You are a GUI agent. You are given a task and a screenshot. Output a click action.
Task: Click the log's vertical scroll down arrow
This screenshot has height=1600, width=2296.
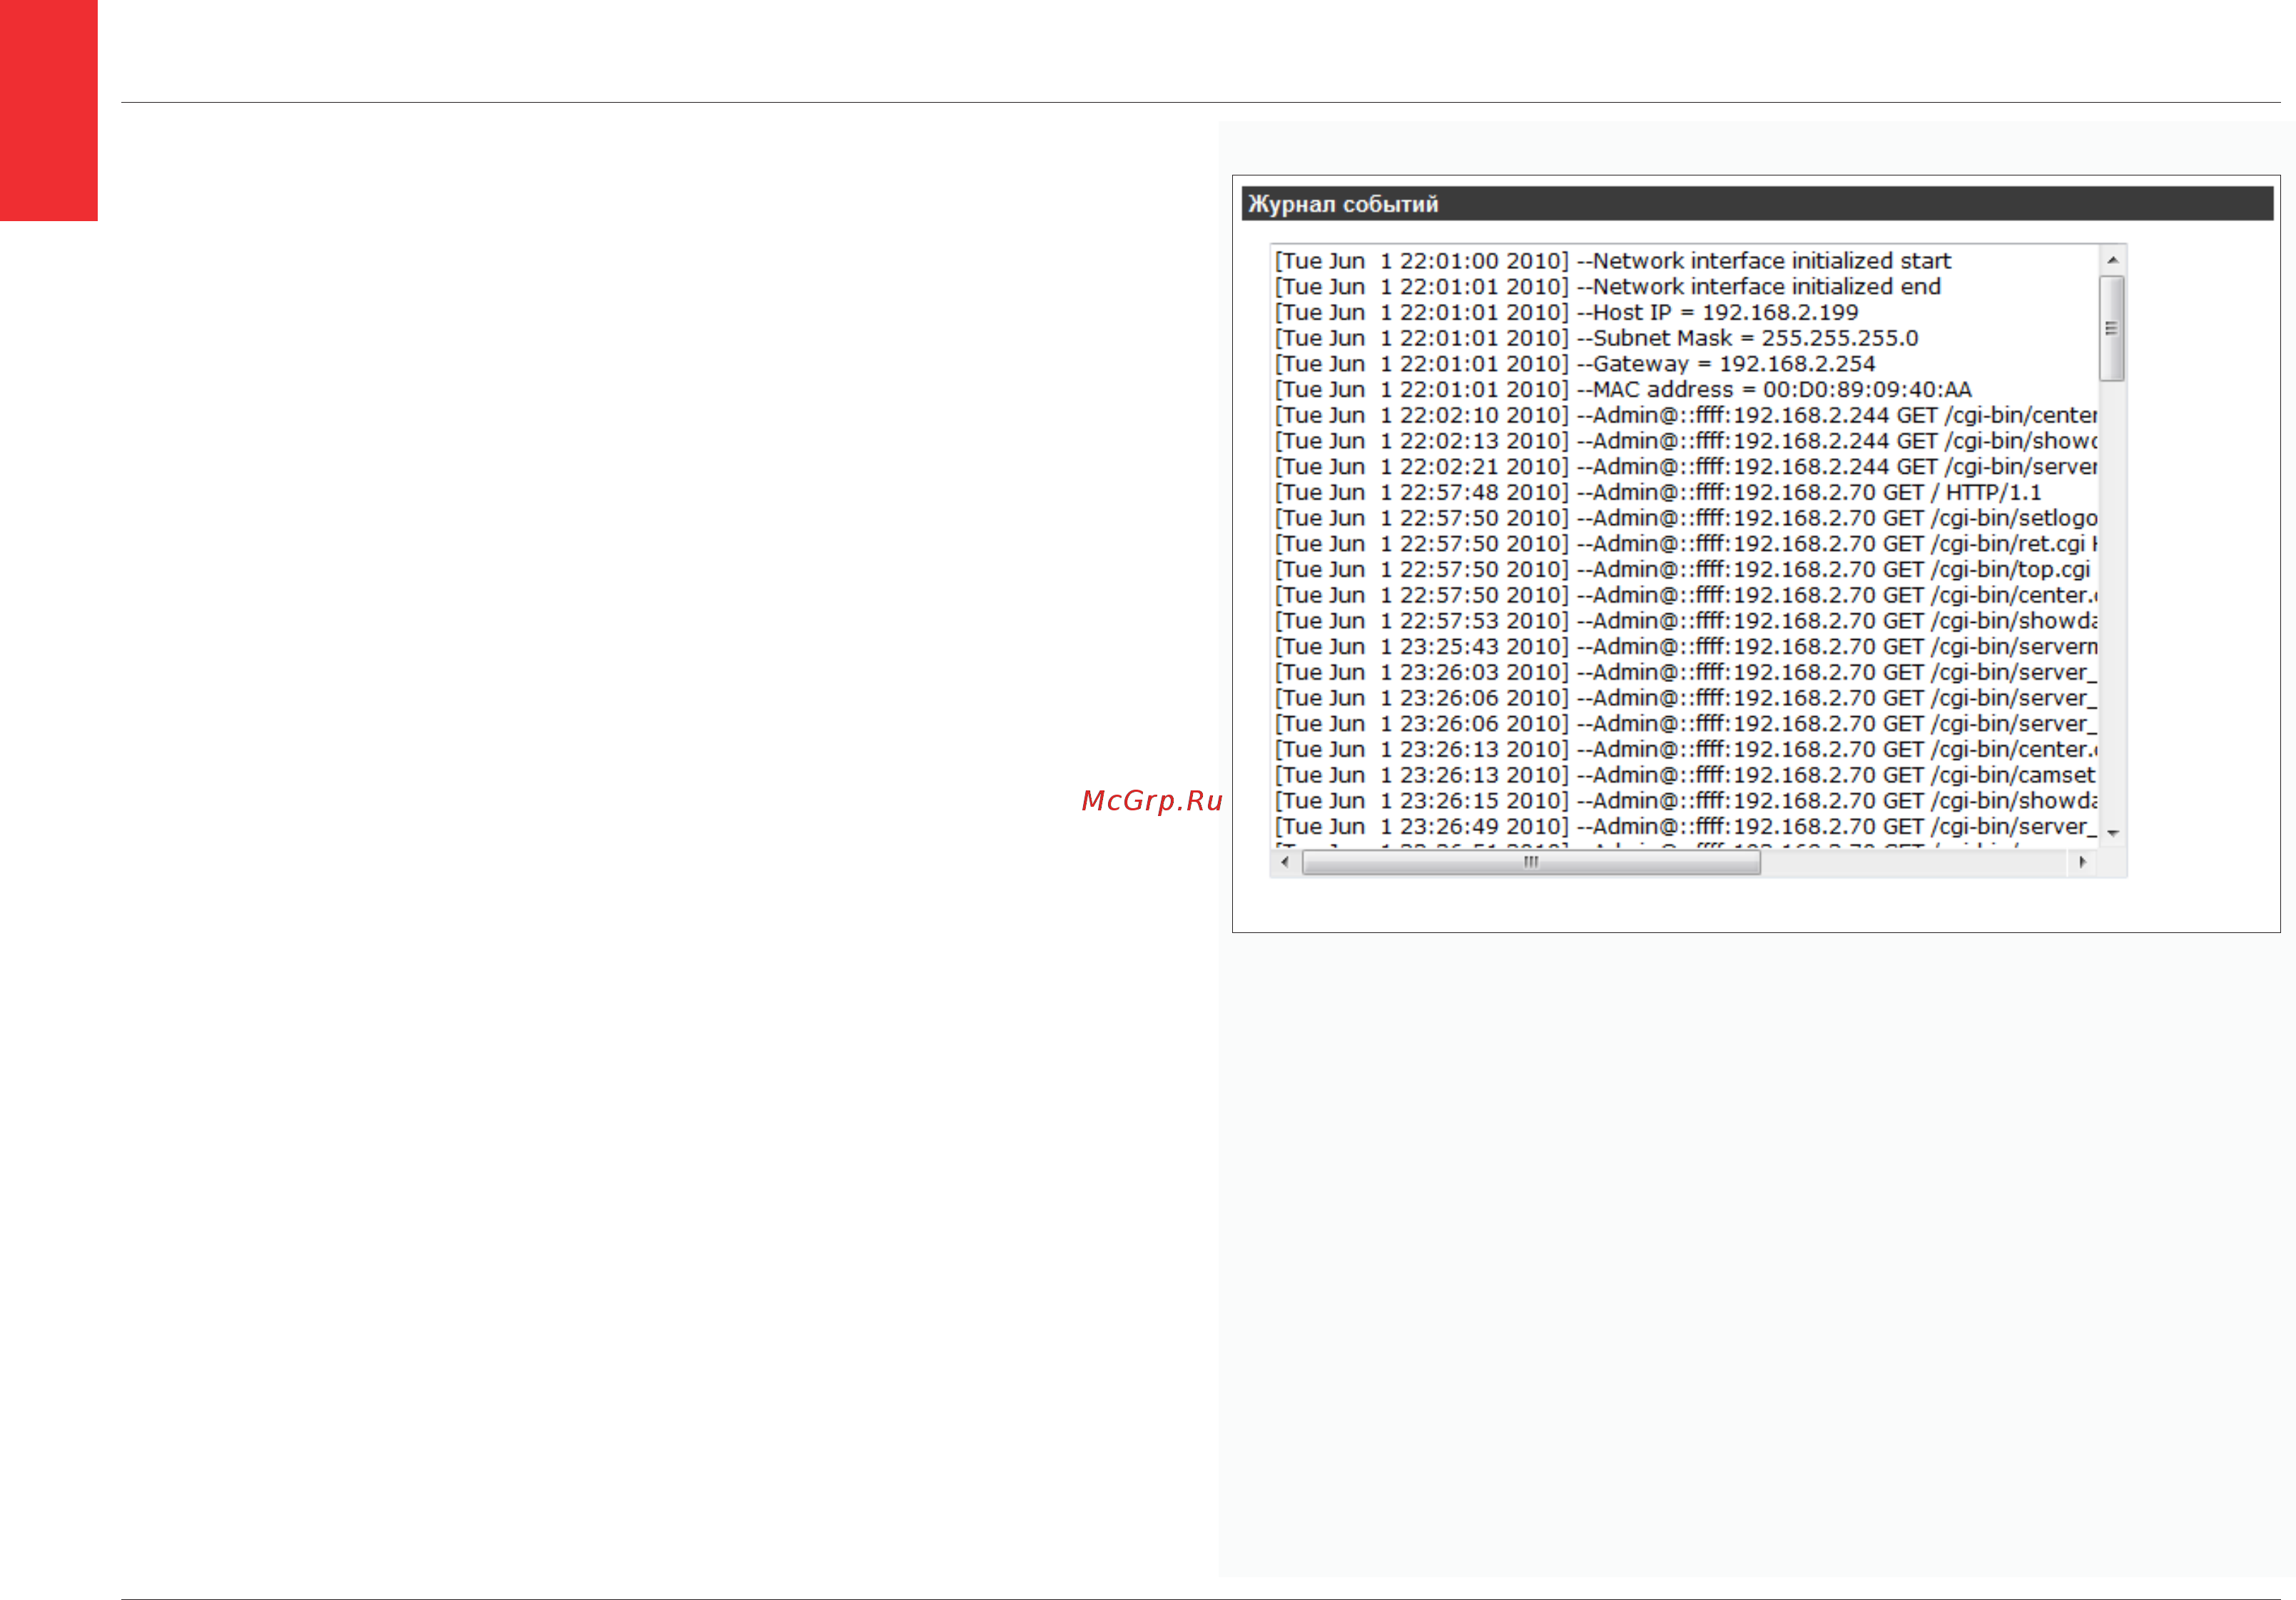2112,833
